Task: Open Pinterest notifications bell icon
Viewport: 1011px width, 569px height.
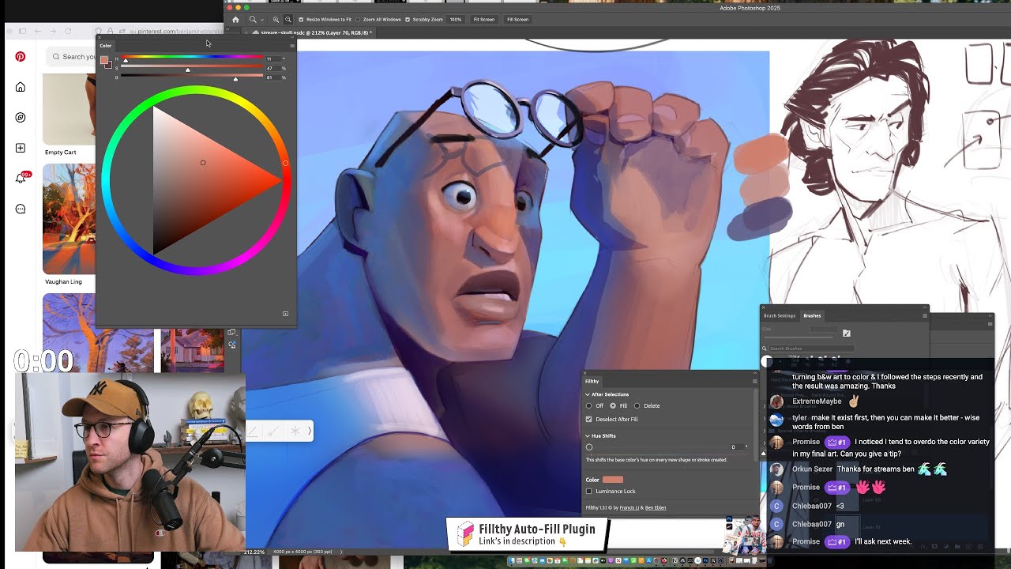Action: 21,179
